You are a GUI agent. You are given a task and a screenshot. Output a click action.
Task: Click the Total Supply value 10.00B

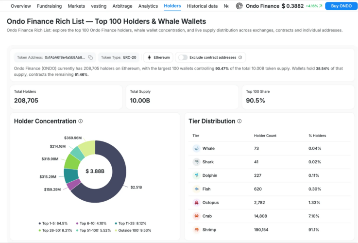point(140,101)
